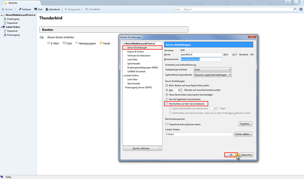Select Lokale Ordner in the folder pane
The image size is (304, 179).
click(x=13, y=27)
